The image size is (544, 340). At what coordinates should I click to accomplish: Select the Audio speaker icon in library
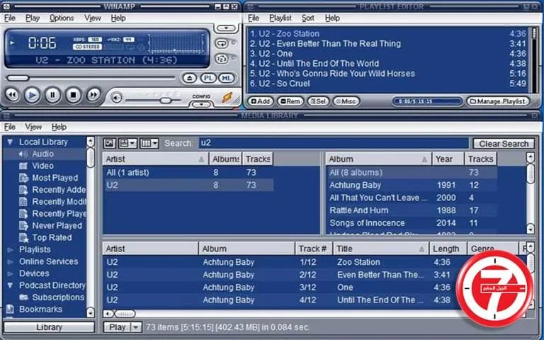click(23, 154)
